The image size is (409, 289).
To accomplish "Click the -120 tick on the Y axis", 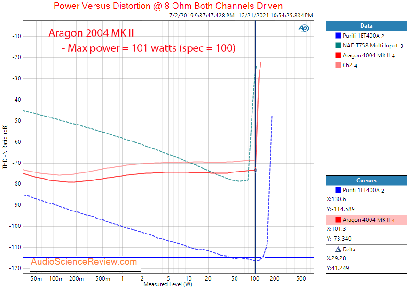I will coord(16,268).
